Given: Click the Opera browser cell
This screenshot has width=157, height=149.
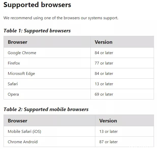Looking at the screenshot, I should click(47, 94).
